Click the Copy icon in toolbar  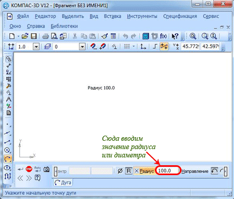[84, 36]
